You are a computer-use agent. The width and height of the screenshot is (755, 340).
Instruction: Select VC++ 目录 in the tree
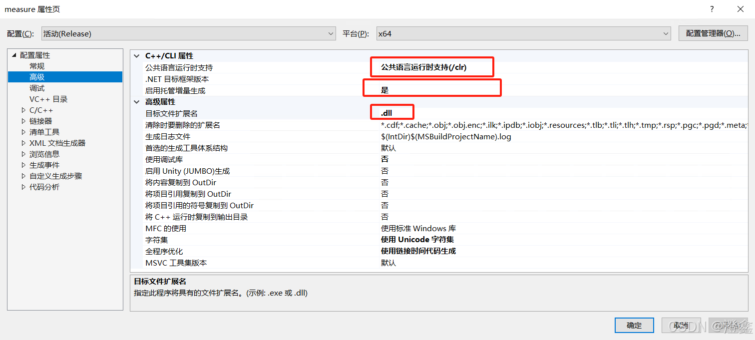tap(48, 99)
